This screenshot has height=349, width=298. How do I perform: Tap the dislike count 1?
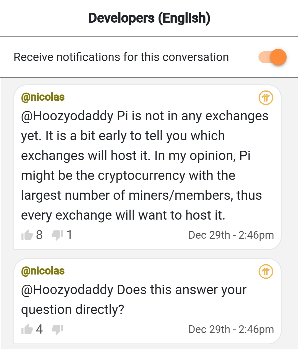[69, 235]
